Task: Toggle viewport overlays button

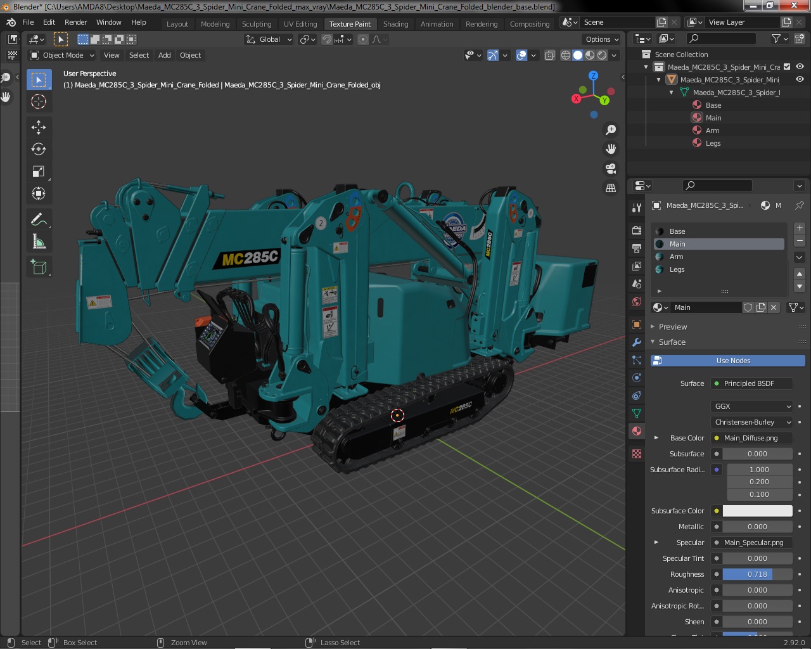Action: pos(521,55)
